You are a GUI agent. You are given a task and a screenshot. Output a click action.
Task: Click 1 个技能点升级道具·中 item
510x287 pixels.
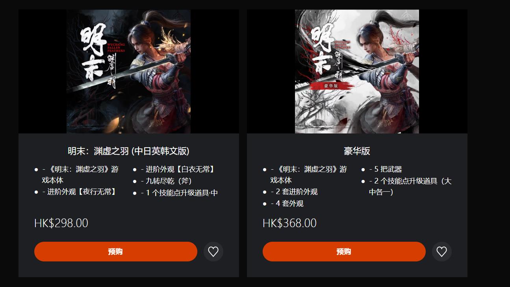pos(179,193)
